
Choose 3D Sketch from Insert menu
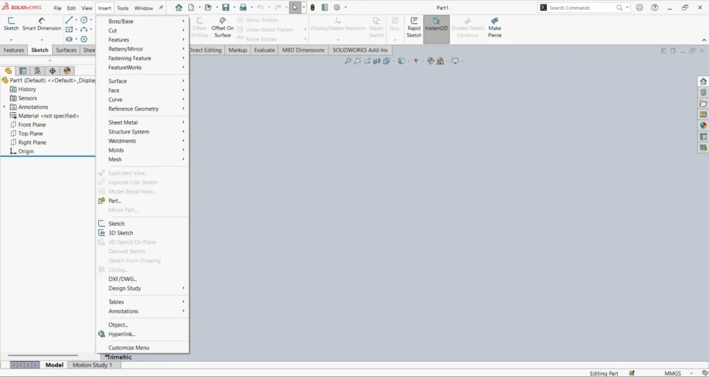143,233
